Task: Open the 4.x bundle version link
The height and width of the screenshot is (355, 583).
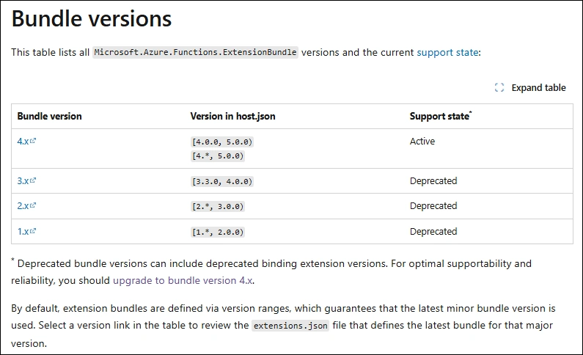Action: coord(23,142)
